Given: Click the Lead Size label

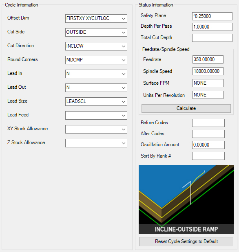Looking at the screenshot, I should (x=18, y=101).
